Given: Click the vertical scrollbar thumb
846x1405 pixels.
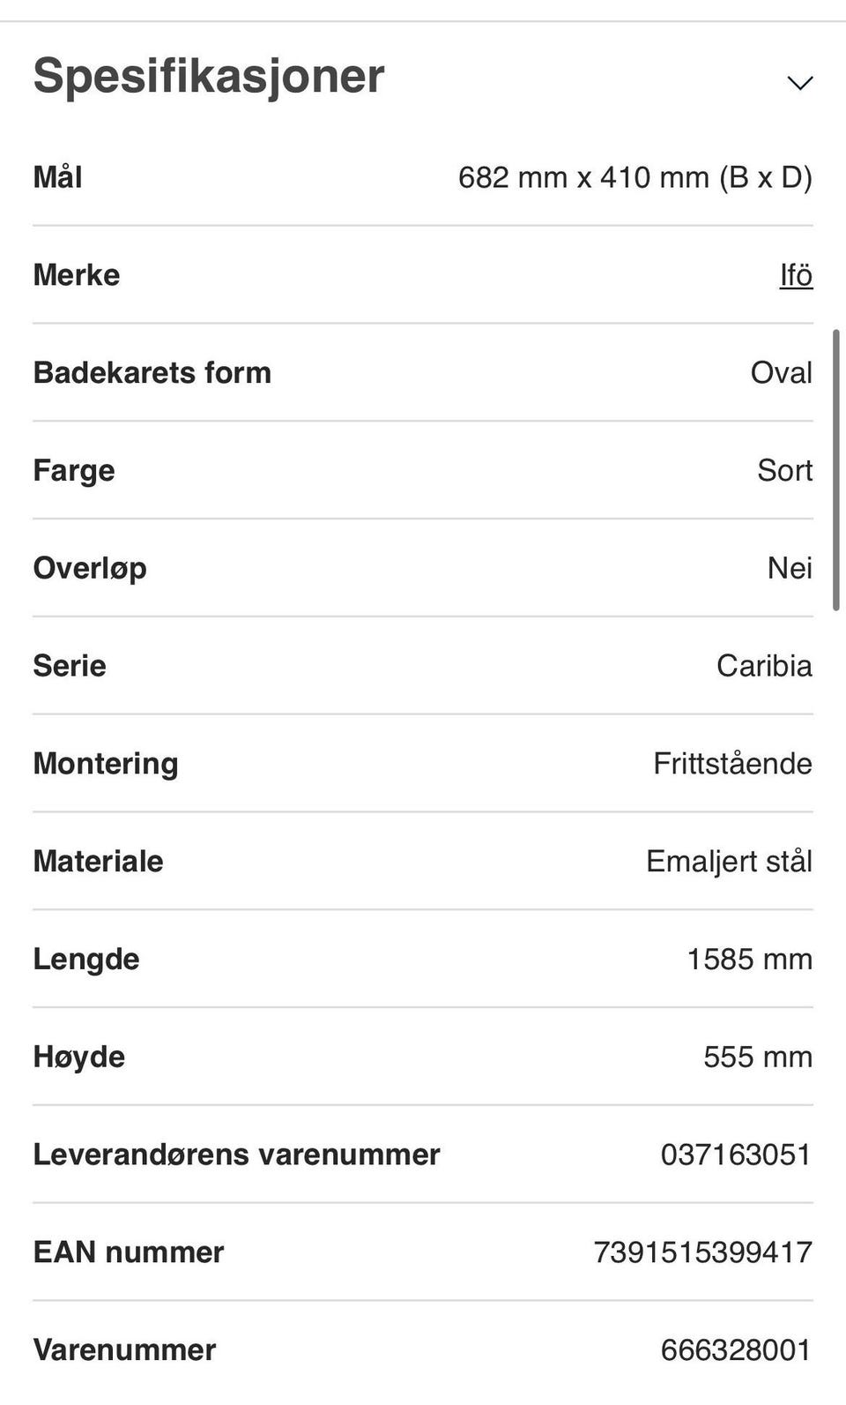Looking at the screenshot, I should [835, 469].
